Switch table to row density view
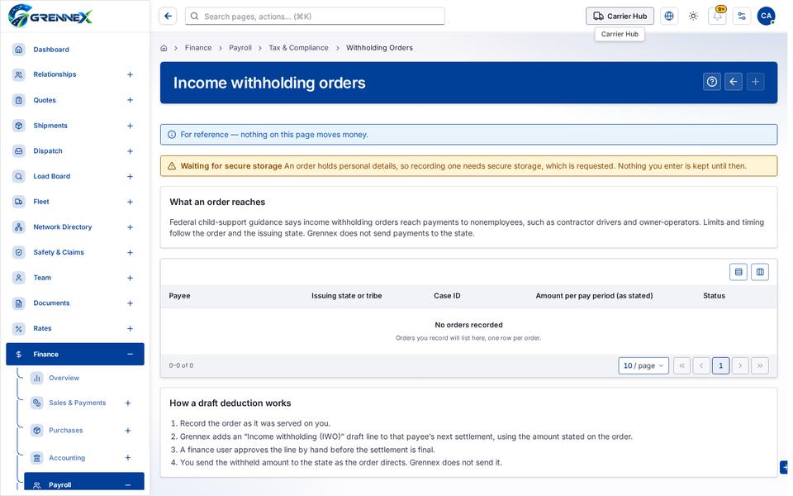This screenshot has height=496, width=793. pos(738,272)
